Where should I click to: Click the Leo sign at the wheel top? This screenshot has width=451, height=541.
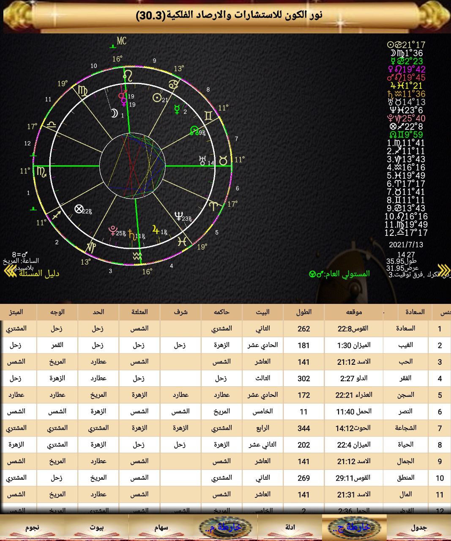coord(127,75)
